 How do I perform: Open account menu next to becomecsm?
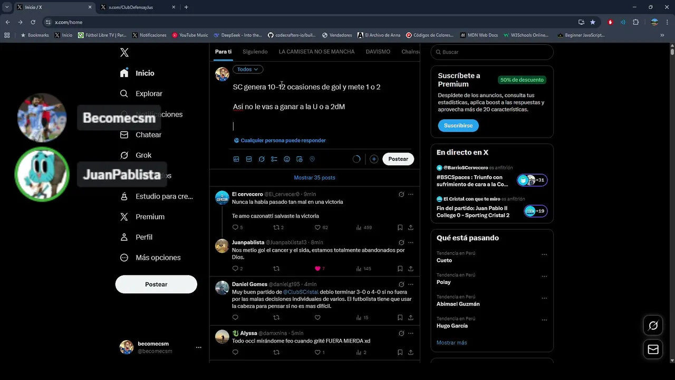coord(199,347)
